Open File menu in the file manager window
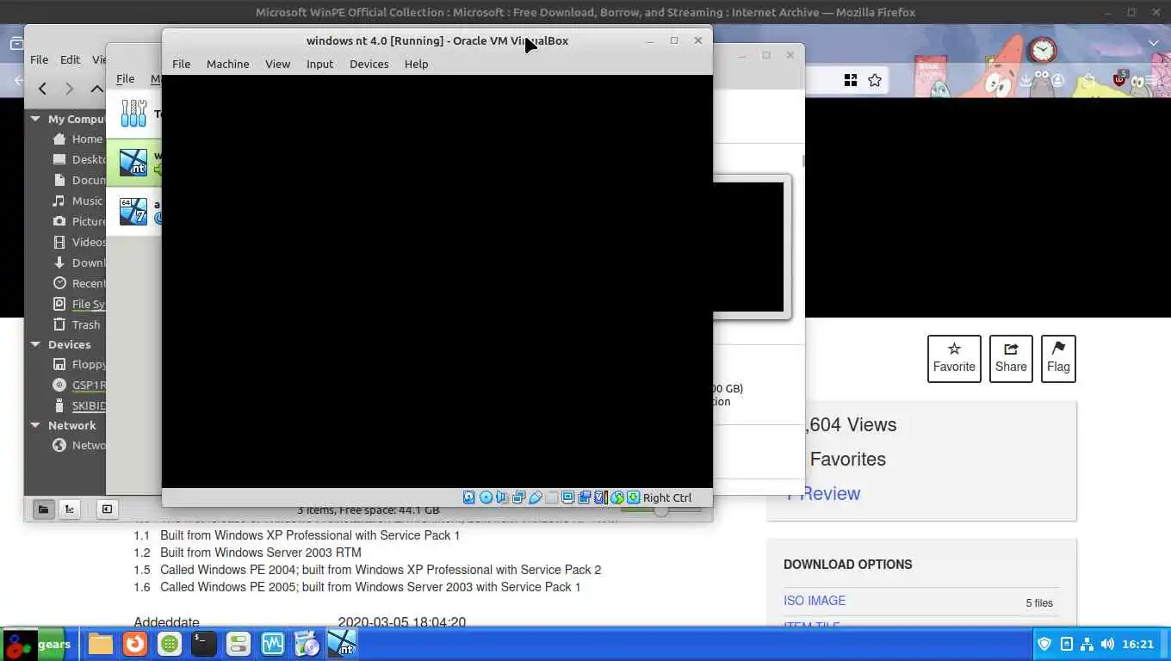Screen dimensions: 1171x661 [x=39, y=59]
